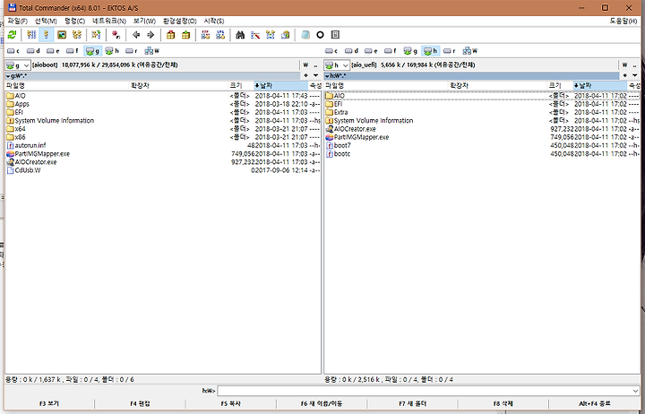Select the full details view toolbar icon
The width and height of the screenshot is (645, 414).
tap(46, 35)
